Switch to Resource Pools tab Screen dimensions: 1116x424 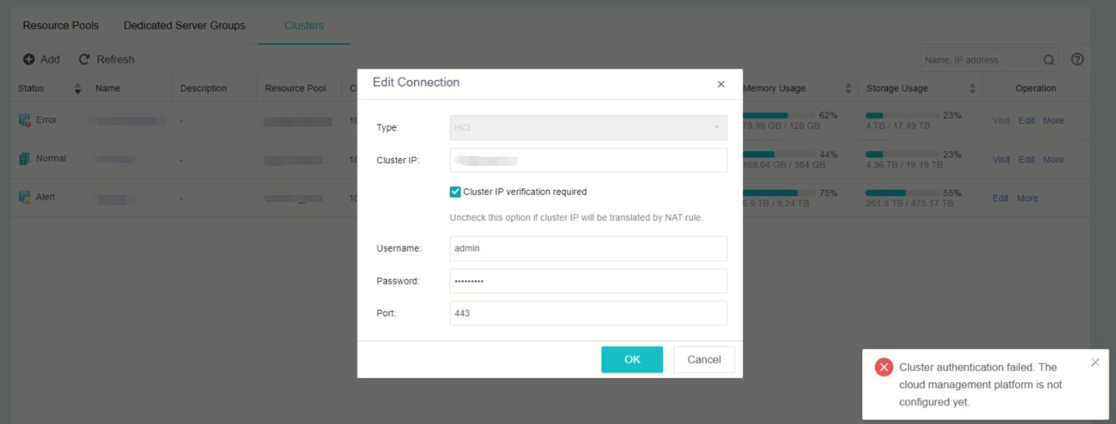pos(61,25)
